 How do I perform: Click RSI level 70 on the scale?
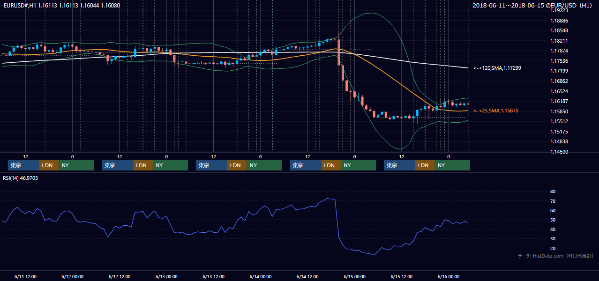coord(553,201)
